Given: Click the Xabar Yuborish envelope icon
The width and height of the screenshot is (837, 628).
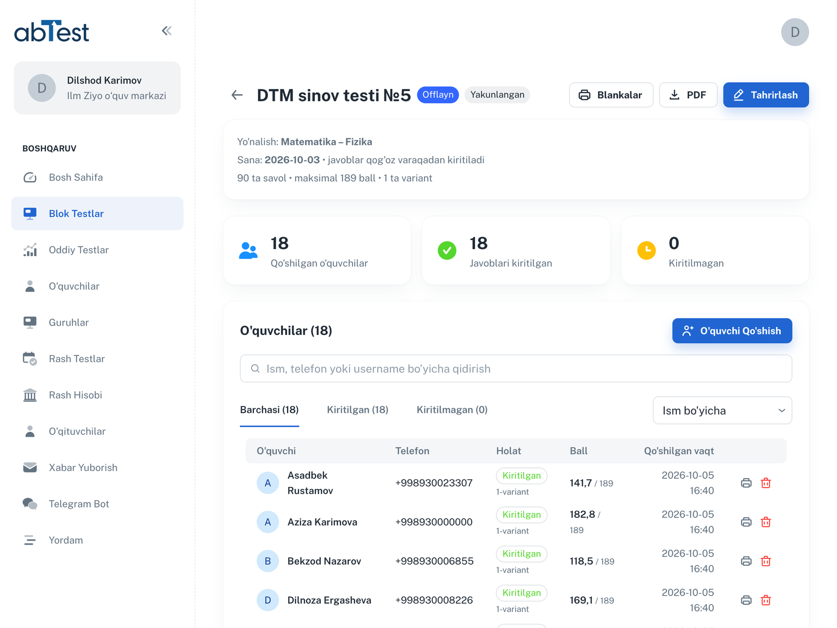Looking at the screenshot, I should click(x=30, y=467).
